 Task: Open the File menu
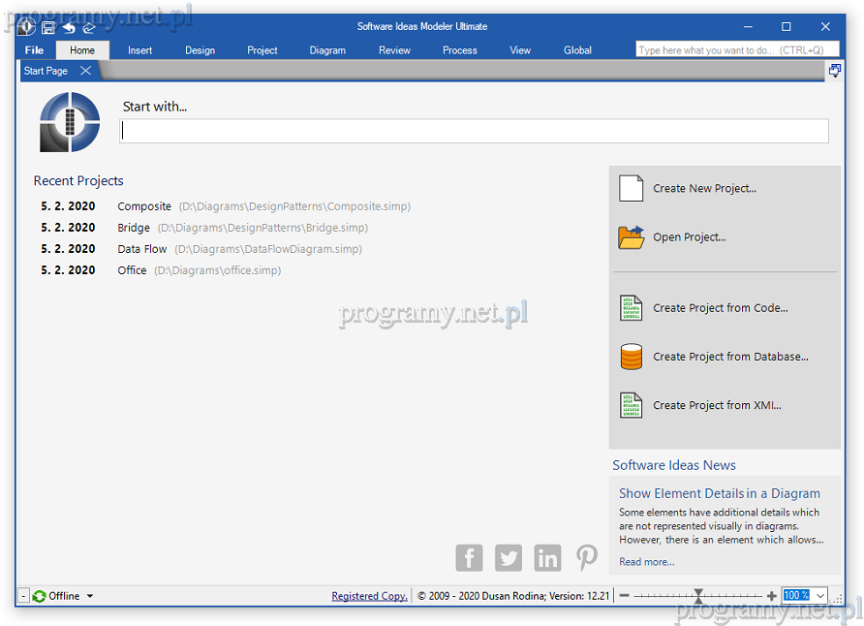(35, 50)
